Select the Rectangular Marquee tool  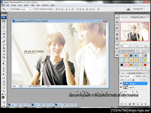coord(4,24)
